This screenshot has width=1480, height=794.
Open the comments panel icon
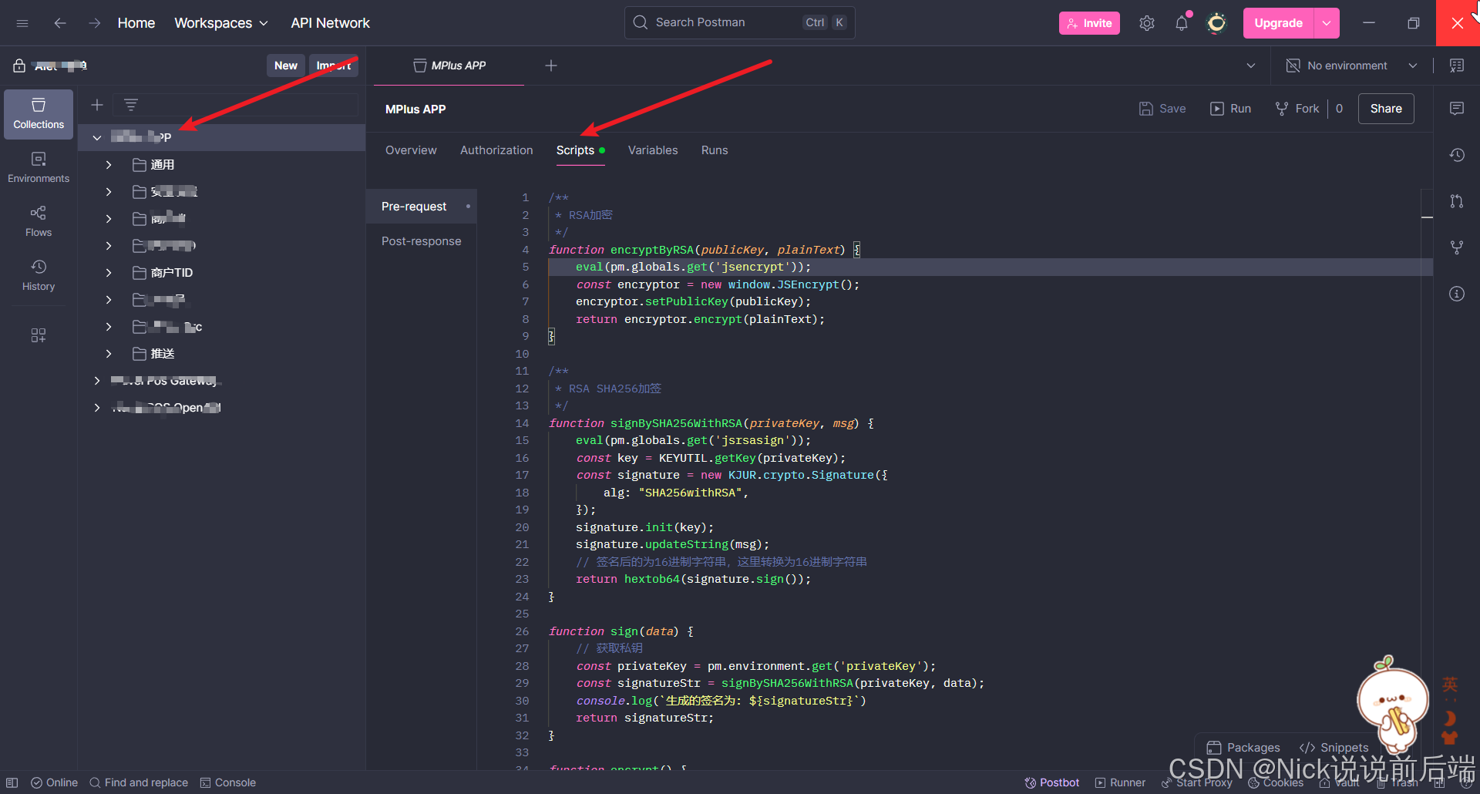[1457, 109]
